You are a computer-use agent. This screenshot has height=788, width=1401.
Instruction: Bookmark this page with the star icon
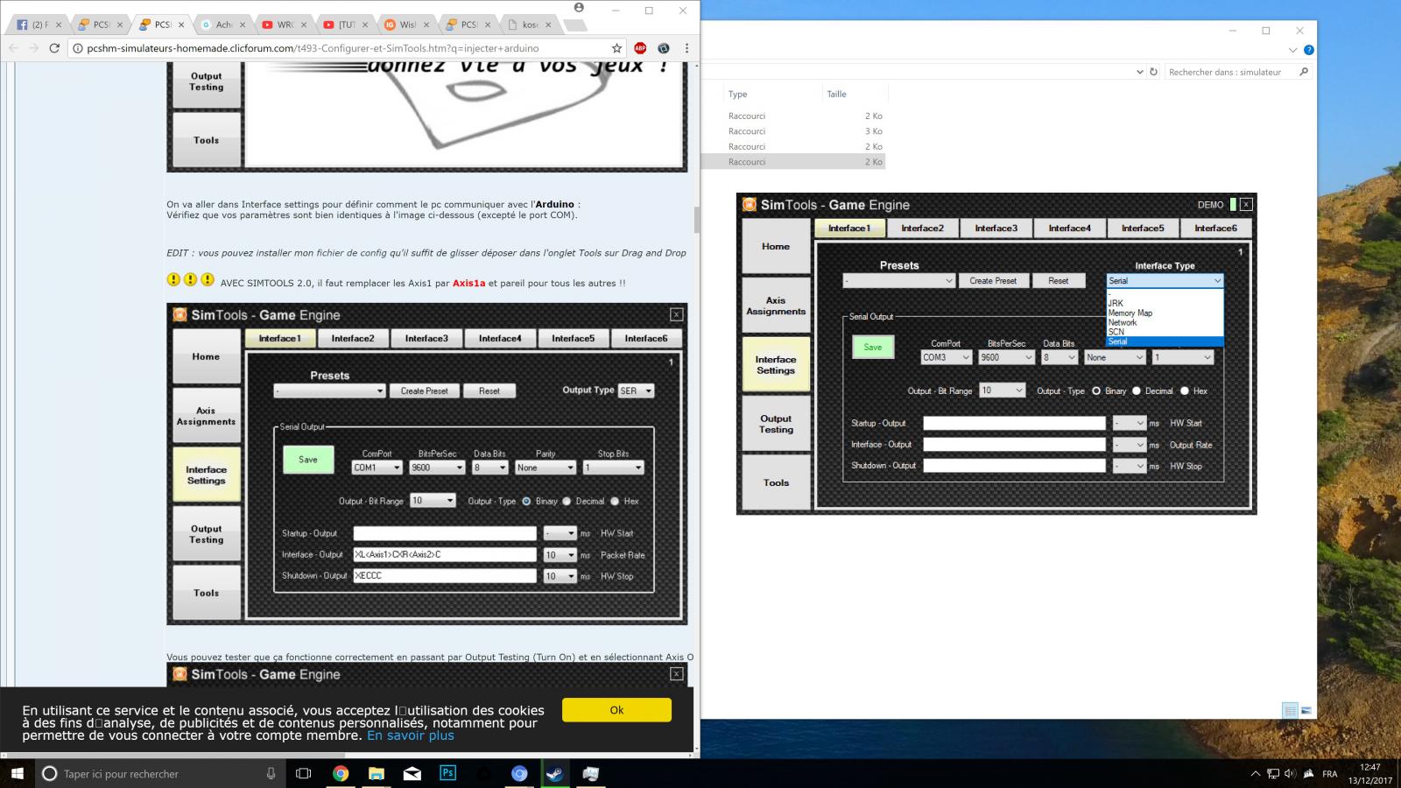click(x=616, y=48)
